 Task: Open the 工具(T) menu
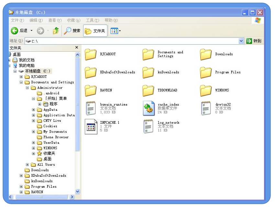pos(93,20)
